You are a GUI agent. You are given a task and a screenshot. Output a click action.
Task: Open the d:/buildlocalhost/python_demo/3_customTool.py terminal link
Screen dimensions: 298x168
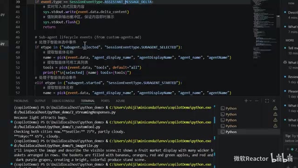point(57,127)
